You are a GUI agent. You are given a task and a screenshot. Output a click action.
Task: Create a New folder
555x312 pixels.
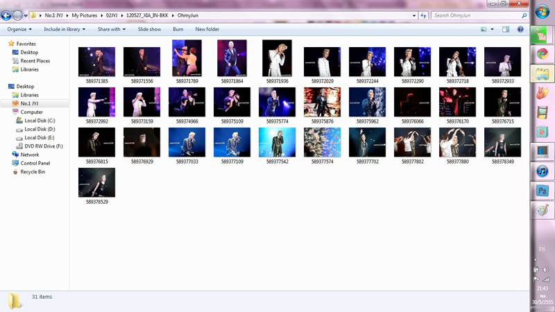207,29
